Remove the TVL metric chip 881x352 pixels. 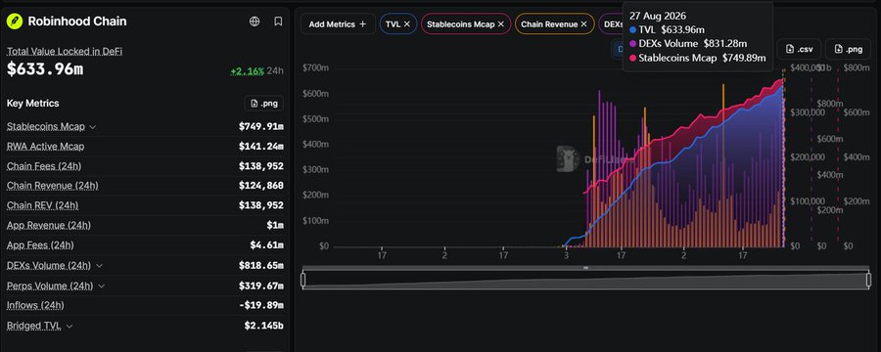tap(407, 24)
